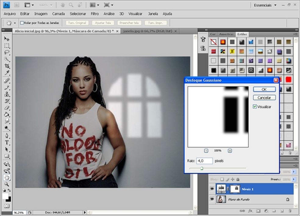
Task: Select the Pen tool
Action: (x=7, y=136)
